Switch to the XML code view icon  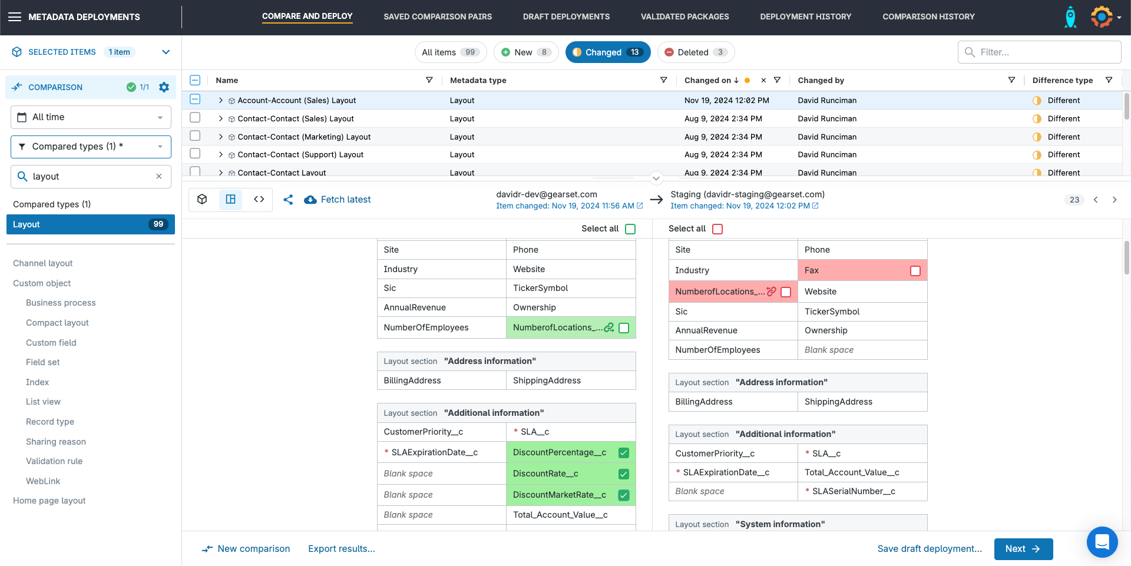point(259,200)
